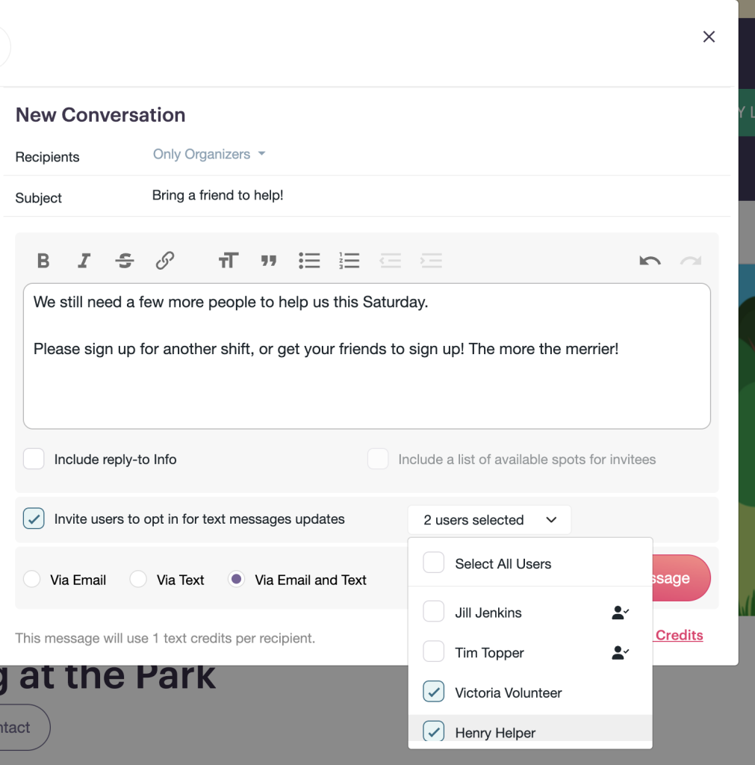Insert a hyperlink using the link icon
Screen dimensions: 755x765
[165, 261]
